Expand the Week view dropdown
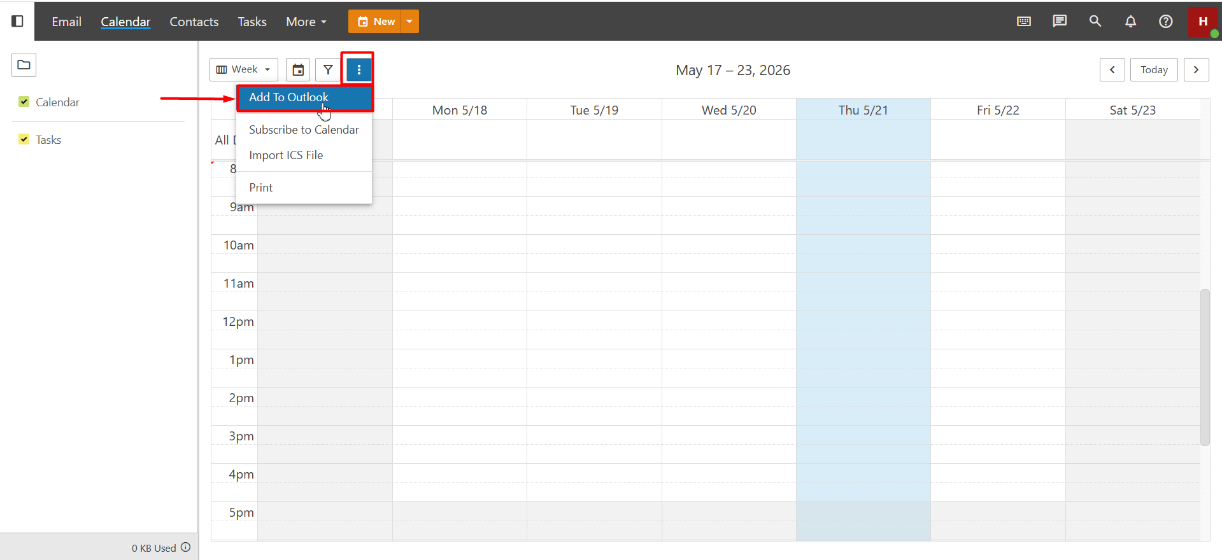Image resolution: width=1222 pixels, height=560 pixels. (244, 69)
